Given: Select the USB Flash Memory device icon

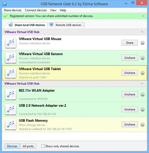Looking at the screenshot, I should pyautogui.click(x=11, y=124).
